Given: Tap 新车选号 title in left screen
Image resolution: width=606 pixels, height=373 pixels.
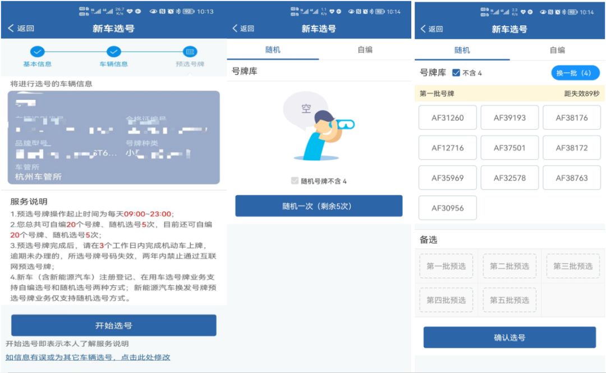Looking at the screenshot, I should coord(113,28).
